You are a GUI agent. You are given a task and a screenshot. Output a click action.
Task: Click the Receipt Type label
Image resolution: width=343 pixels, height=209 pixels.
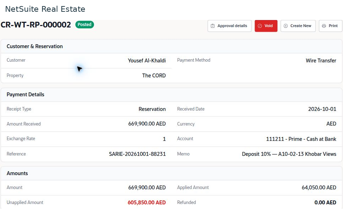pyautogui.click(x=19, y=109)
